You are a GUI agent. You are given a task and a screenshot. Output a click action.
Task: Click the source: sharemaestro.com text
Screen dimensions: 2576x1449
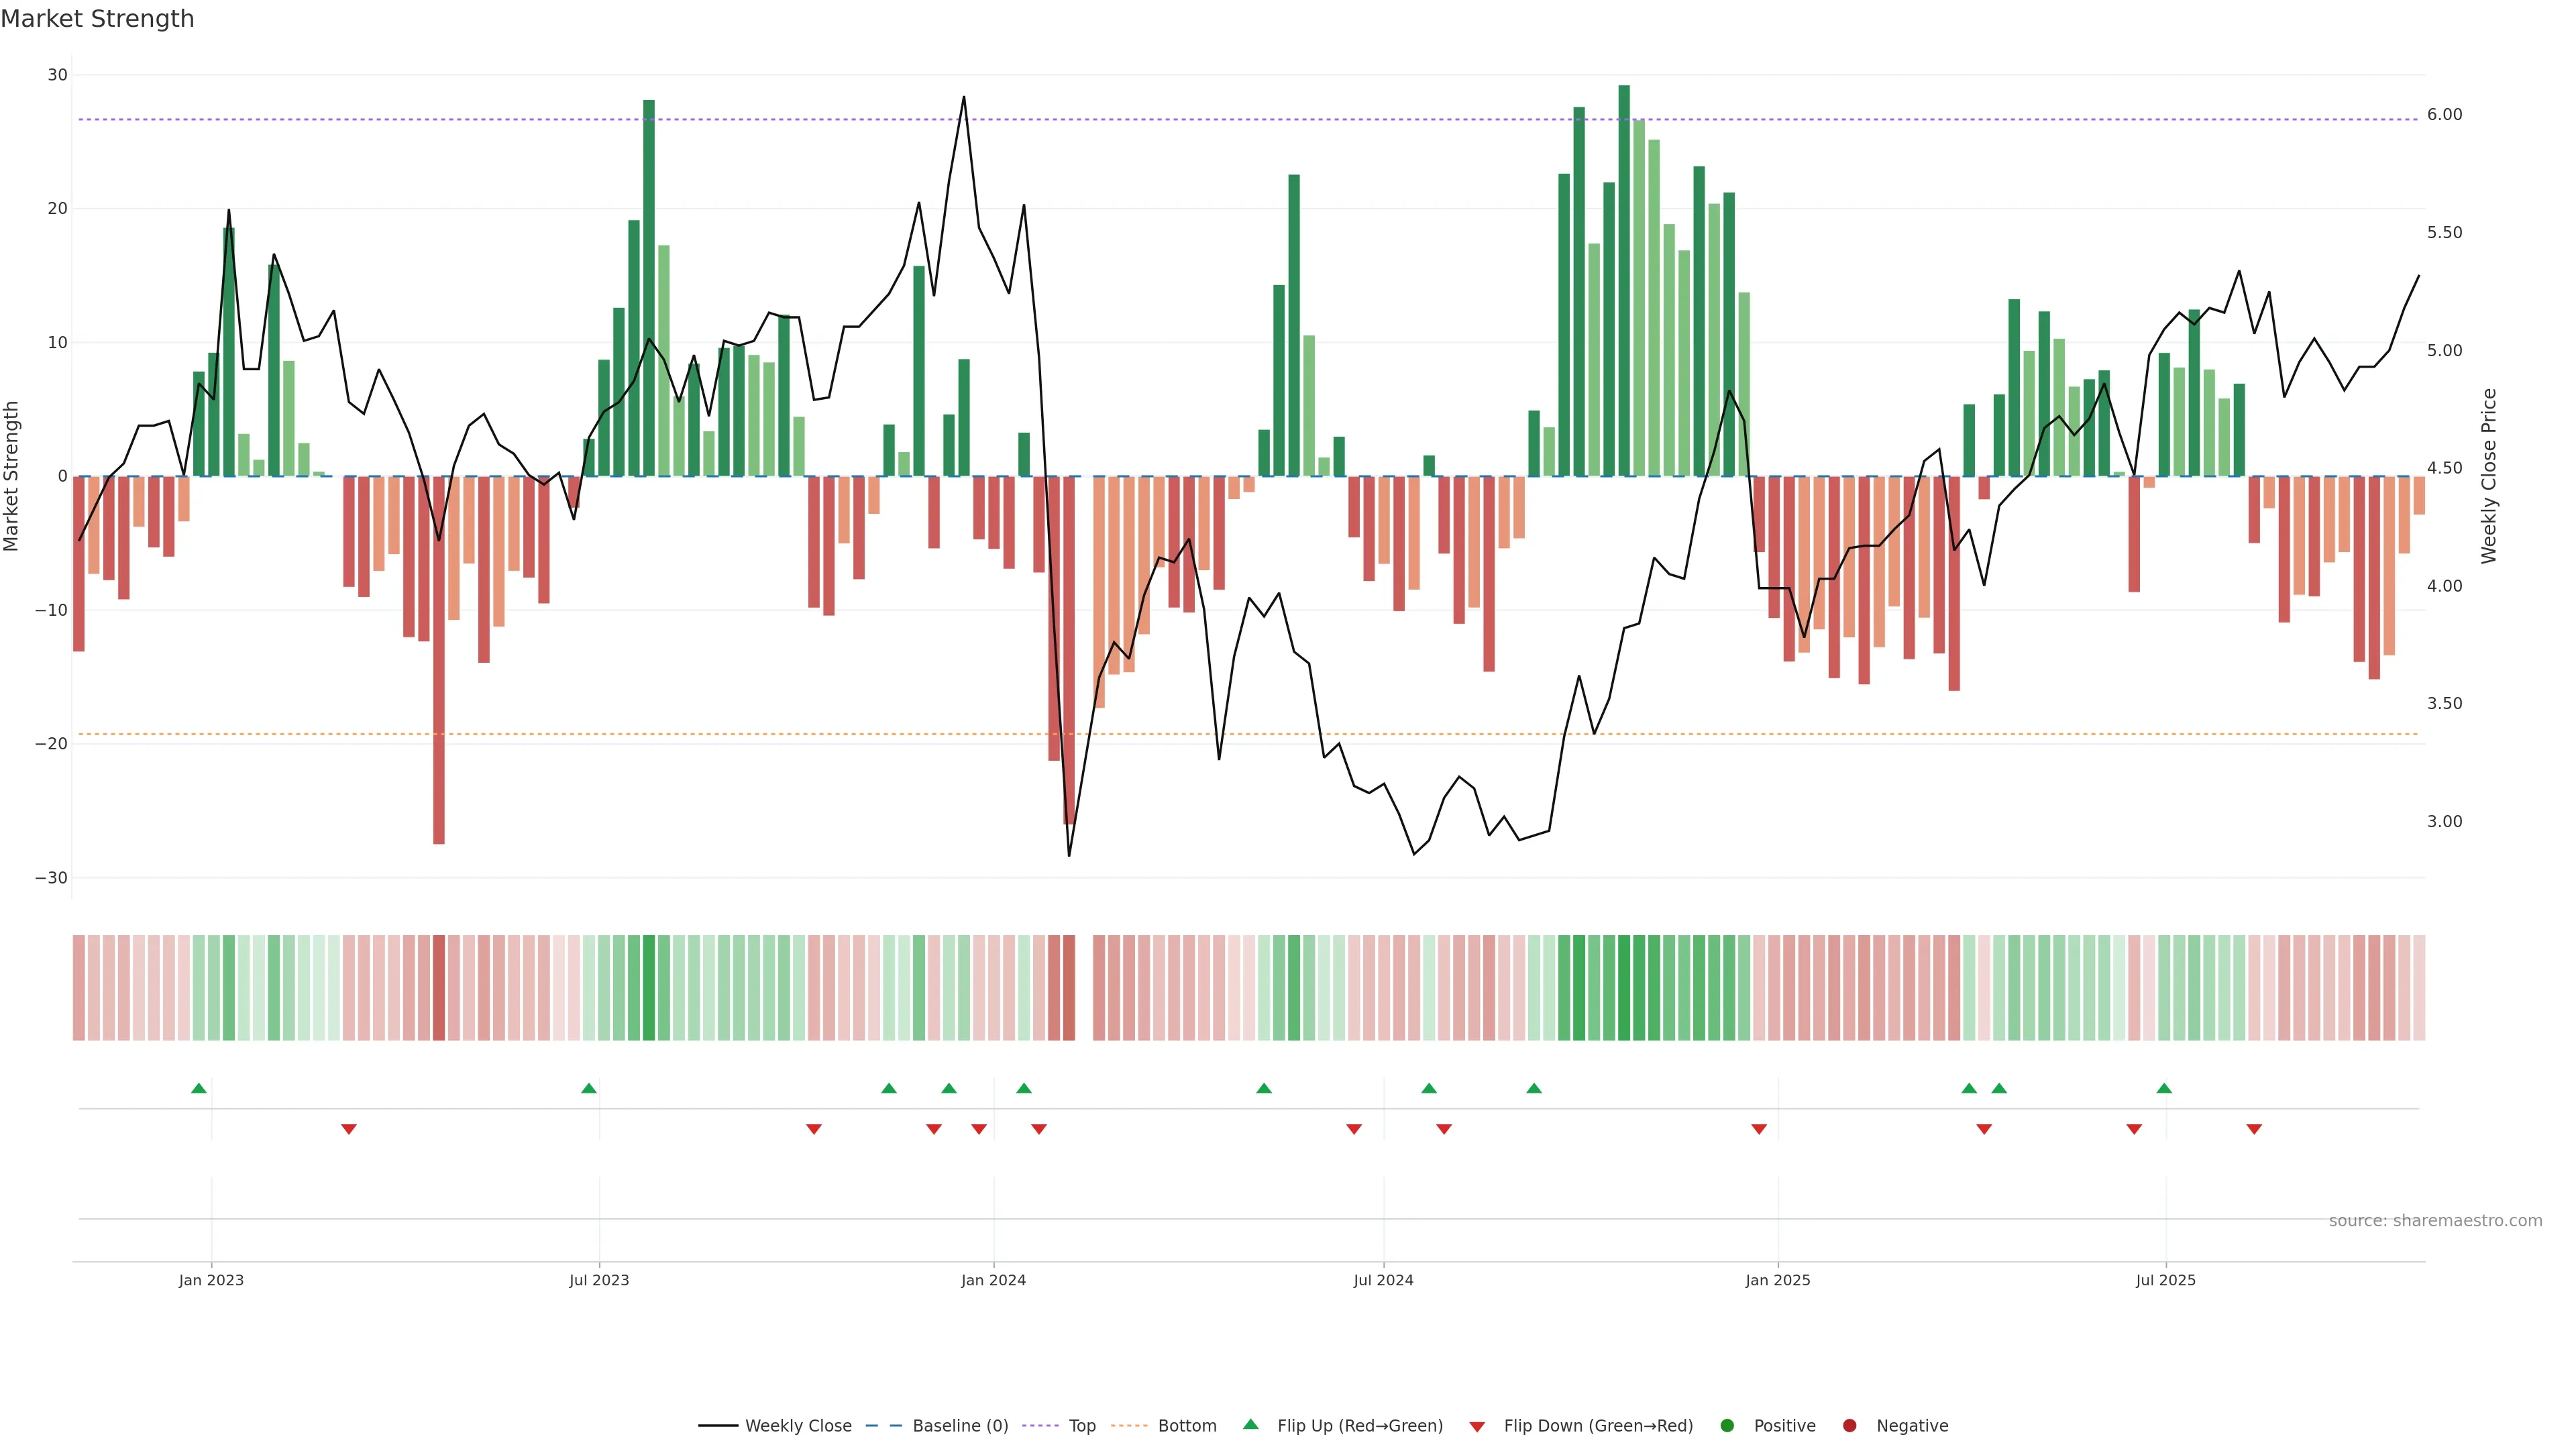click(x=2435, y=1221)
